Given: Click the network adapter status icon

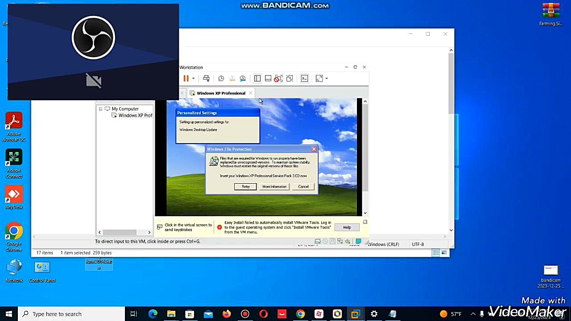Looking at the screenshot, I should click(340, 242).
